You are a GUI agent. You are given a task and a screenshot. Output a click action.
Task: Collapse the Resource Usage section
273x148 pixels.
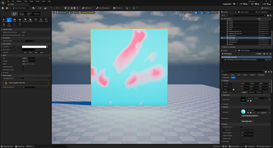(x=2, y=29)
